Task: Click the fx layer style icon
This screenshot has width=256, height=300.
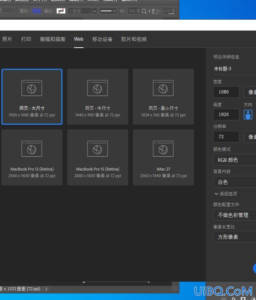Action: pyautogui.click(x=233, y=298)
